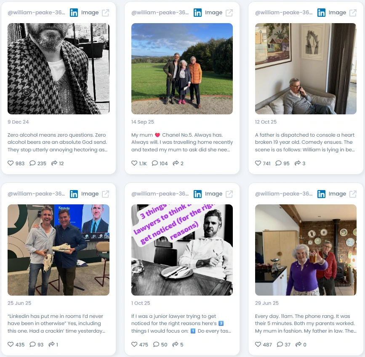Open photo of woman holding jar
This screenshot has height=357, width=365.
pos(306,250)
